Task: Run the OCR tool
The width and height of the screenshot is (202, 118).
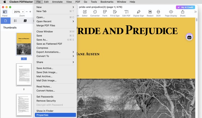Action: click(158, 13)
